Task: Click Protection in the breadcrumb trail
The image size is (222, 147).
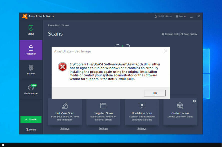Action: point(53,25)
